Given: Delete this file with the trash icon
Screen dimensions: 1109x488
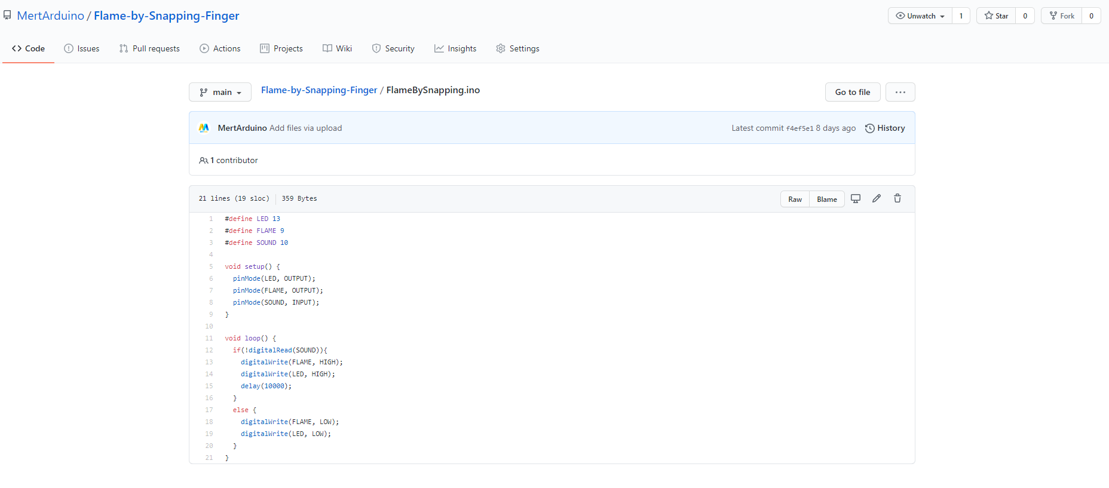Looking at the screenshot, I should point(897,199).
